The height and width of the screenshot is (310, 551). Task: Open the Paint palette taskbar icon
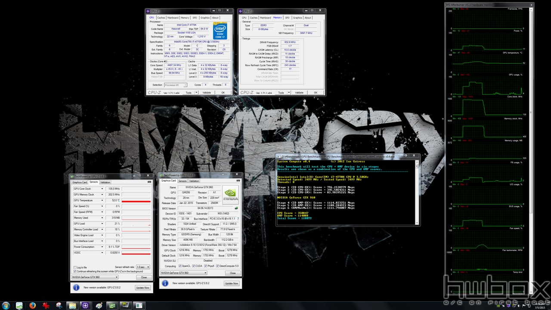point(99,306)
